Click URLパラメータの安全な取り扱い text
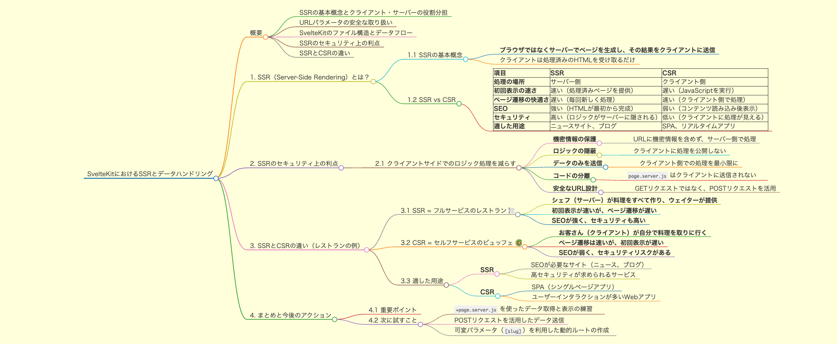Screen dimensions: 838x344 click(x=346, y=23)
